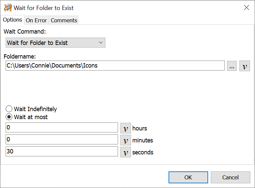Focus the minutes input field

click(x=62, y=140)
